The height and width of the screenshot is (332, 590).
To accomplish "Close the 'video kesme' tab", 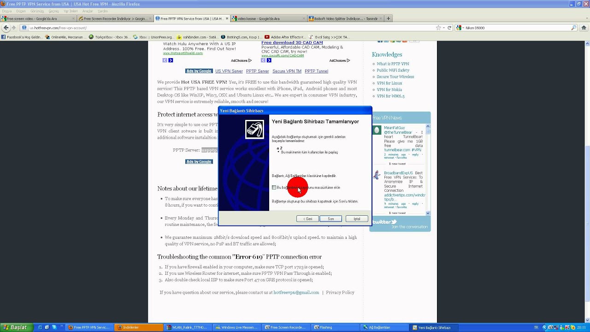I will 304,19.
